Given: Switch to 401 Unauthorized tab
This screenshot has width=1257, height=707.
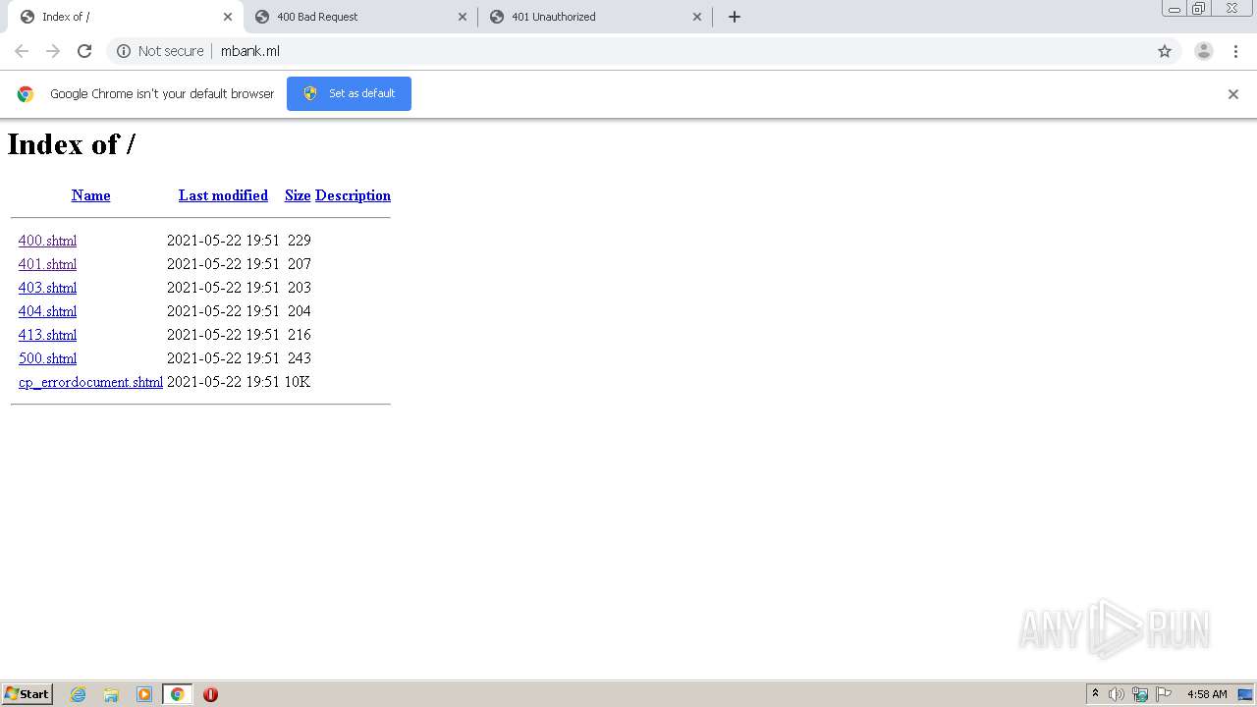Looking at the screenshot, I should (595, 17).
